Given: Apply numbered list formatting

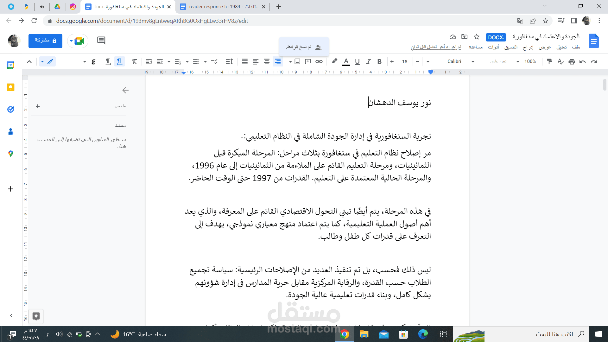Looking at the screenshot, I should 178,61.
